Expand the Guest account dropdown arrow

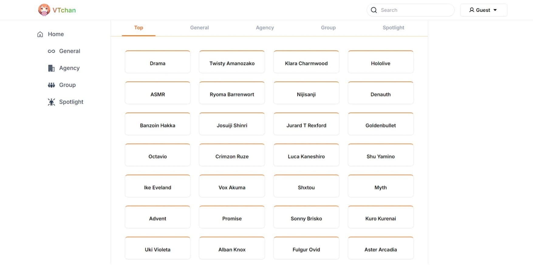pos(495,10)
